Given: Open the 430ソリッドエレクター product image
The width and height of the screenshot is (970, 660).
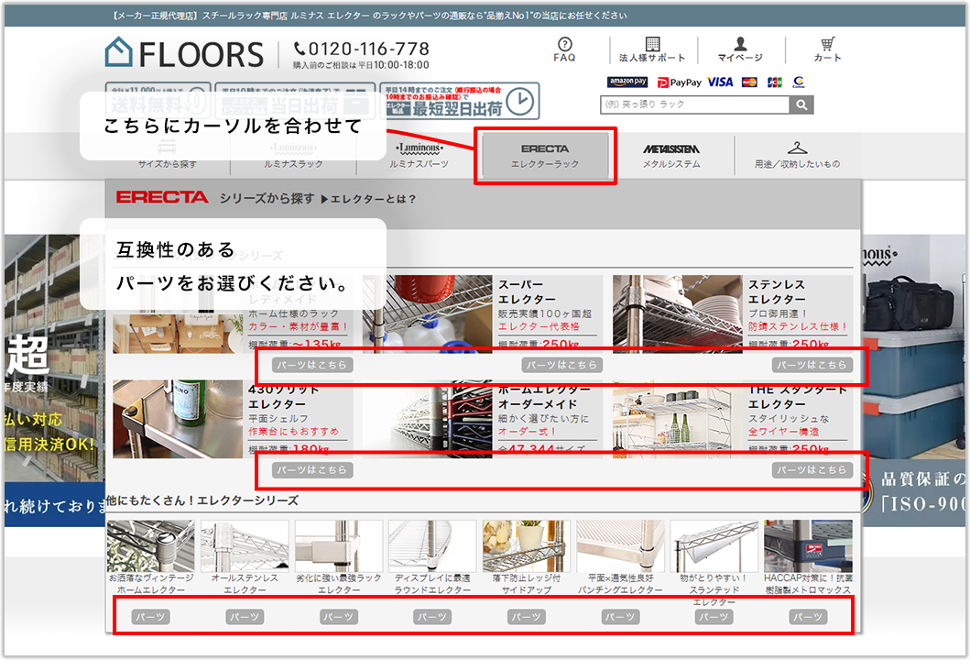Looking at the screenshot, I should tap(178, 419).
